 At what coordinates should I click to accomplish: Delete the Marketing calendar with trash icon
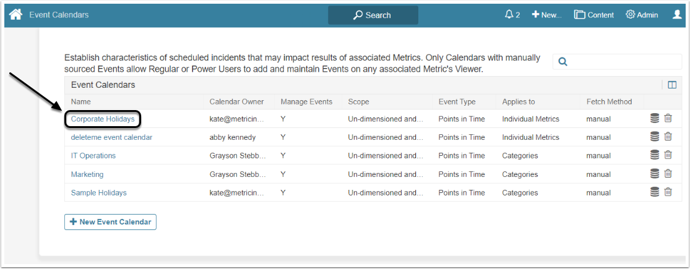[x=668, y=174]
